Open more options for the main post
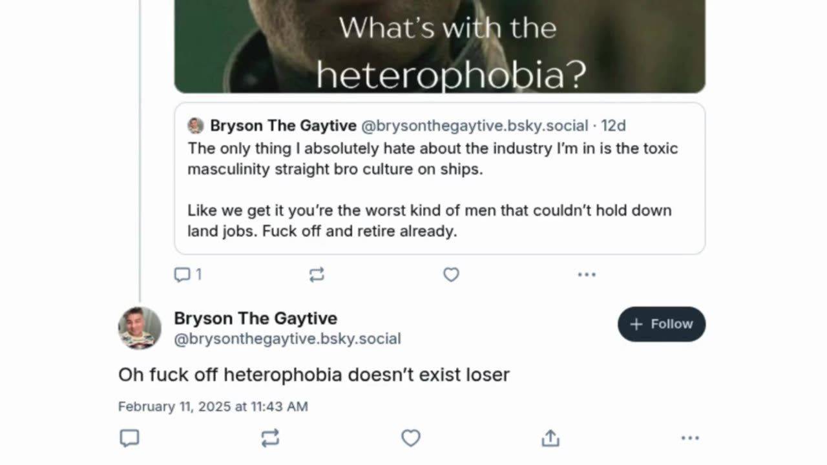 point(690,439)
